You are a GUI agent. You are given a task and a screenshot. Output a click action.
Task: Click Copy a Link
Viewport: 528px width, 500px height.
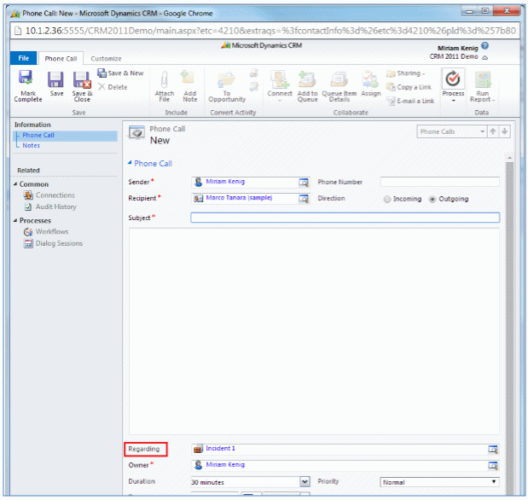point(409,87)
